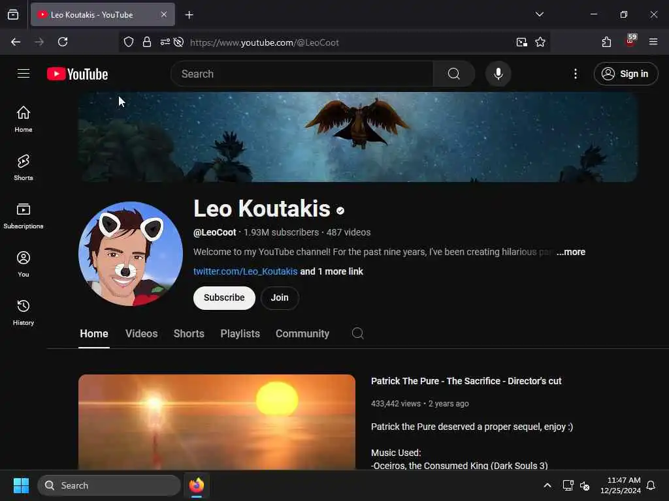Open Firefox application menu
The width and height of the screenshot is (669, 501).
tap(653, 42)
